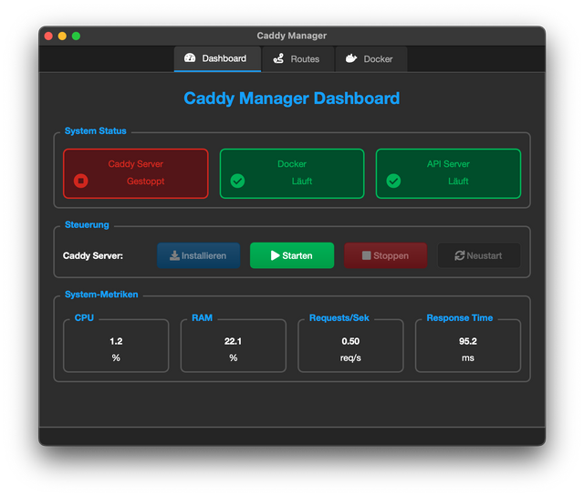Viewport: 584px width, 497px height.
Task: Click the Requests/Sek value 0.50
Action: (350, 341)
